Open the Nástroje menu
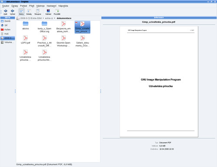 pyautogui.click(x=40, y=6)
